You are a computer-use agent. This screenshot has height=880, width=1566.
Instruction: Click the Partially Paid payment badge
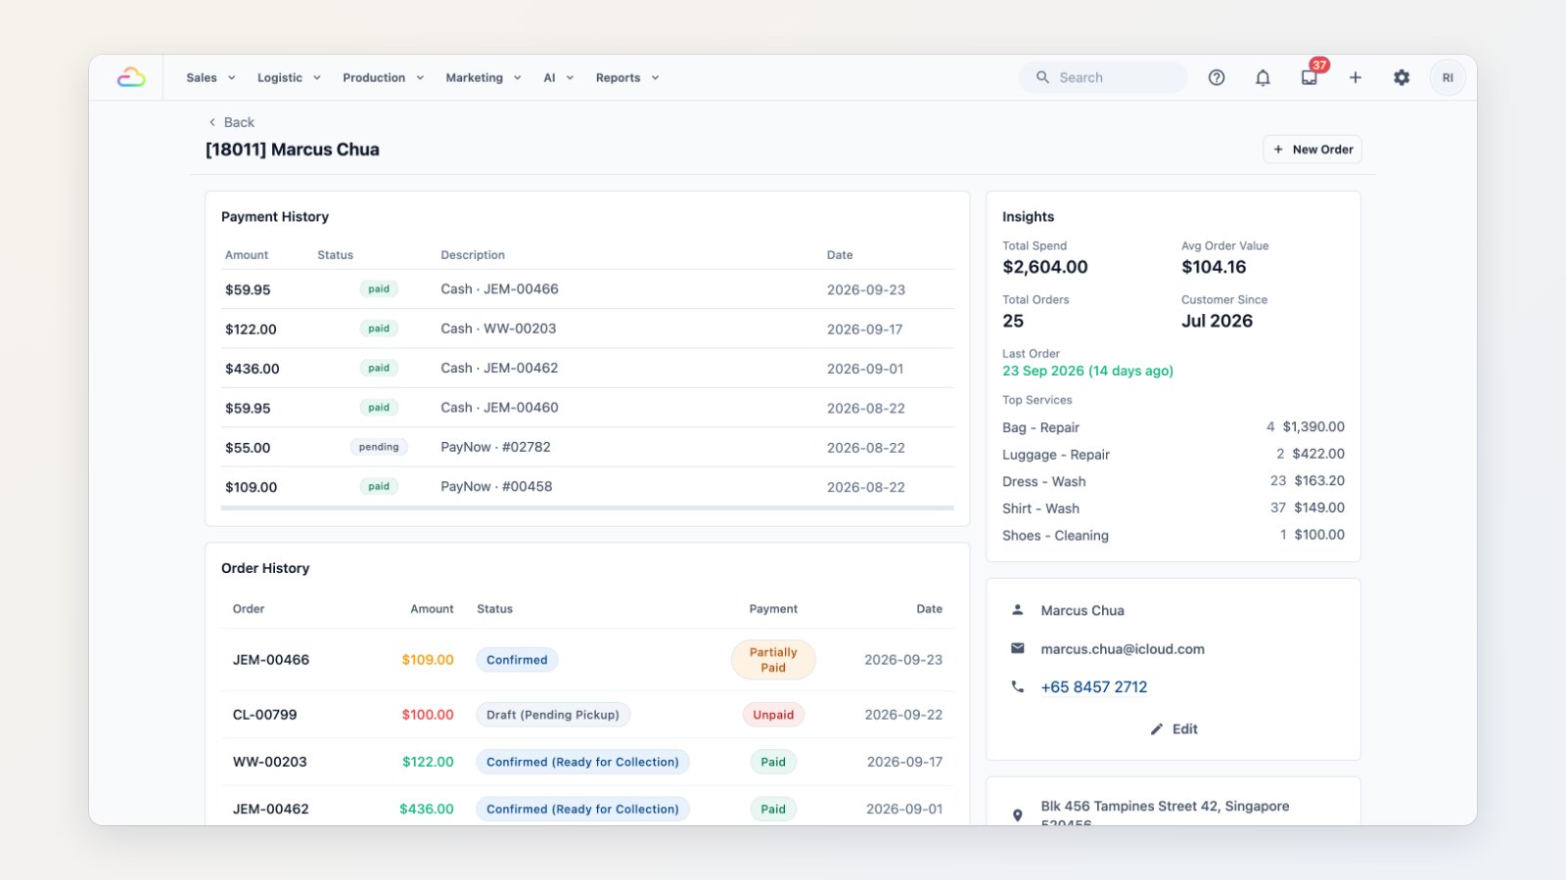[773, 660]
